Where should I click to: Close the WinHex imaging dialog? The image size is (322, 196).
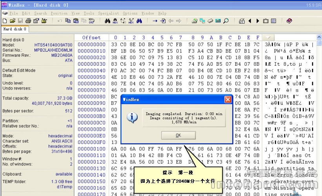click(228, 99)
